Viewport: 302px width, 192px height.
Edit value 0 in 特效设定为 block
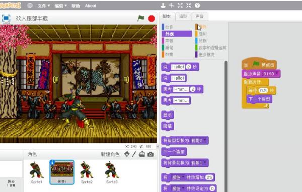[212, 188]
